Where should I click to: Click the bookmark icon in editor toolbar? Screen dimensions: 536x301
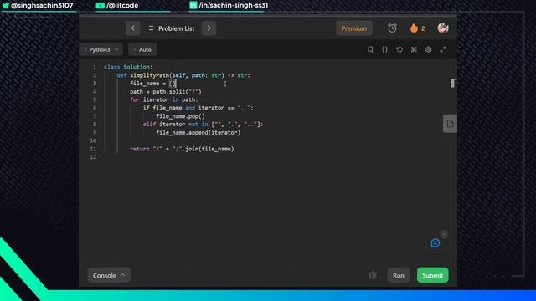pyautogui.click(x=370, y=50)
